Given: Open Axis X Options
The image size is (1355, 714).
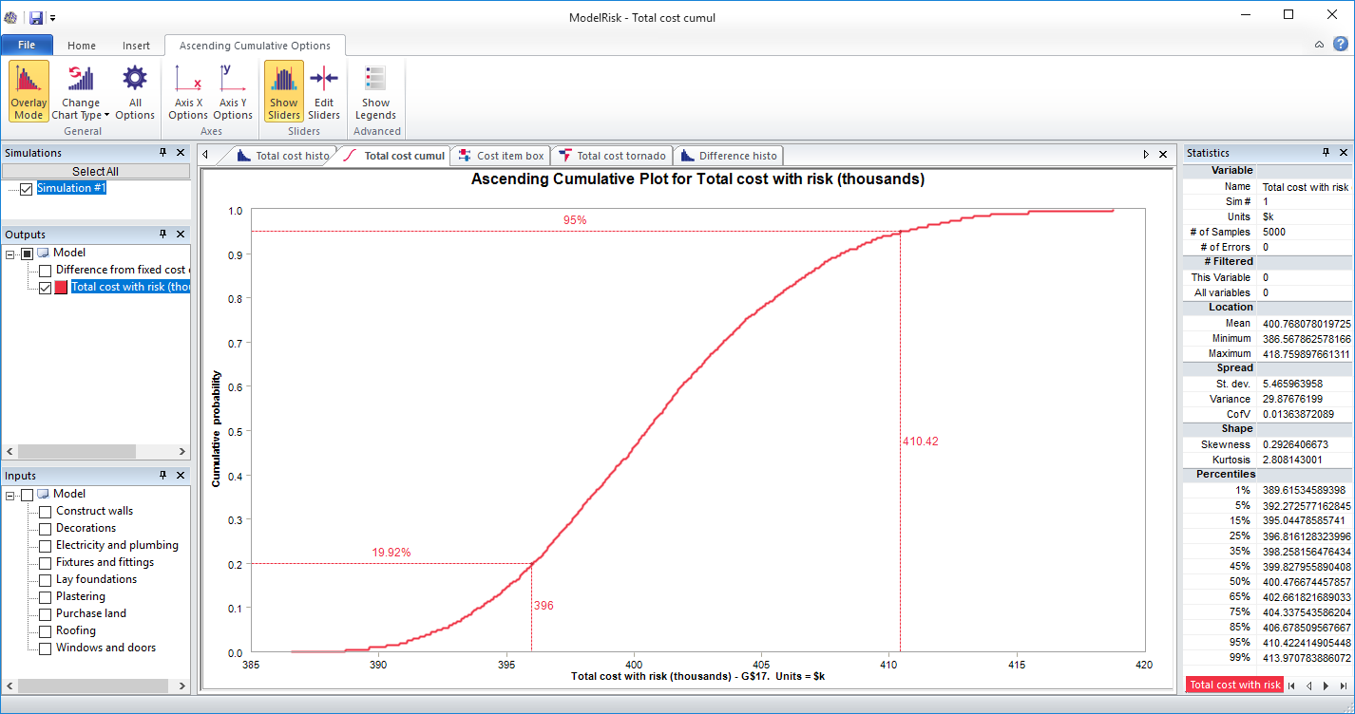Looking at the screenshot, I should point(187,90).
